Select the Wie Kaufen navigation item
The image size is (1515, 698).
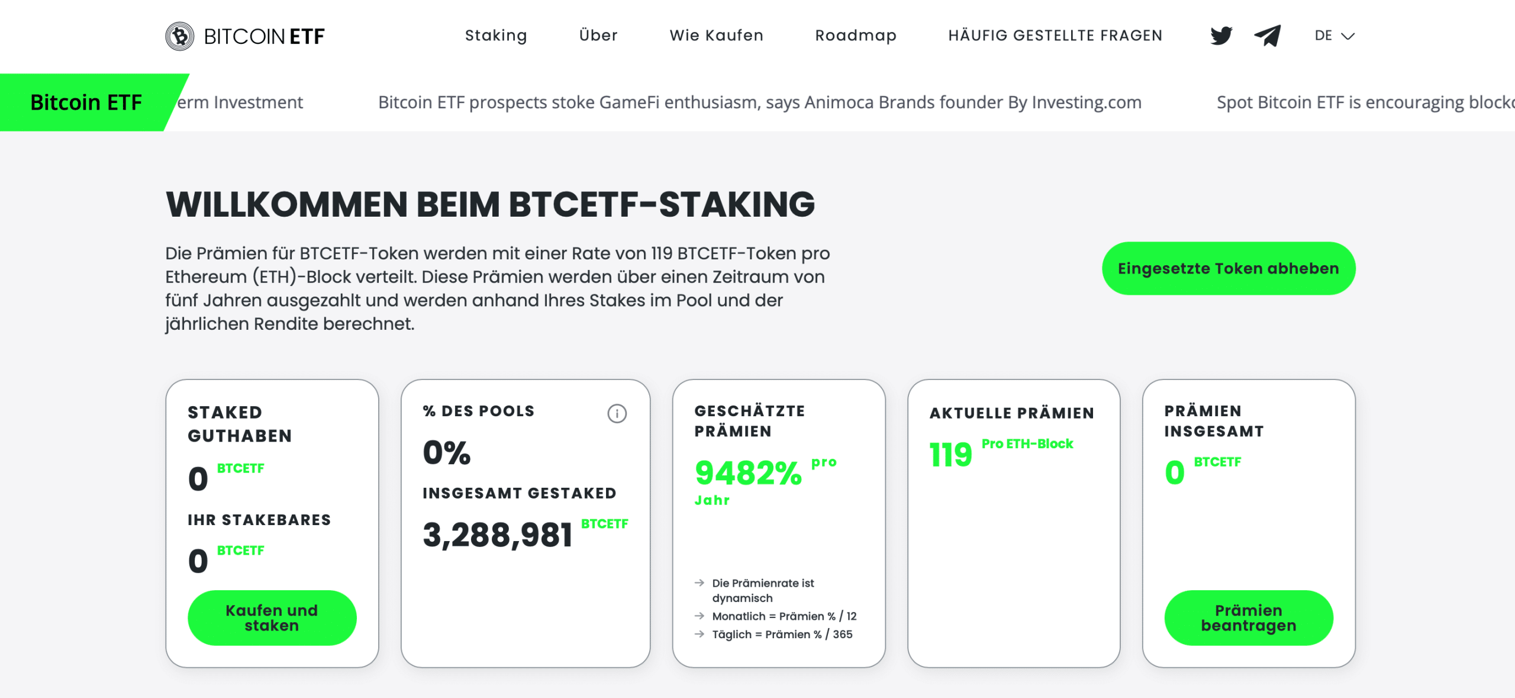click(x=716, y=36)
